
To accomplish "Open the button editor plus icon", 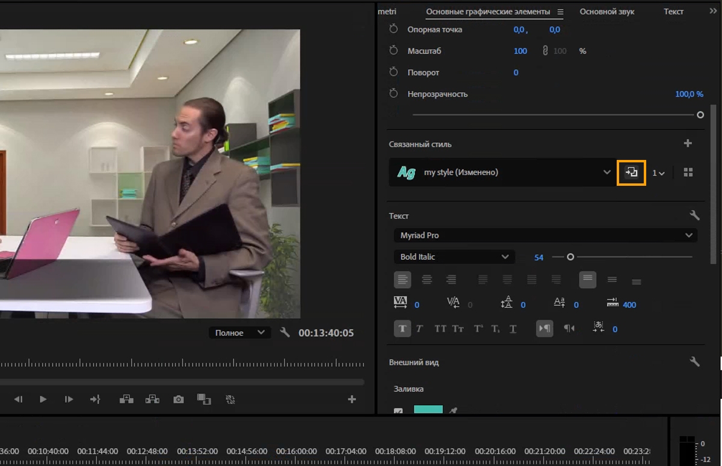I will [x=352, y=399].
